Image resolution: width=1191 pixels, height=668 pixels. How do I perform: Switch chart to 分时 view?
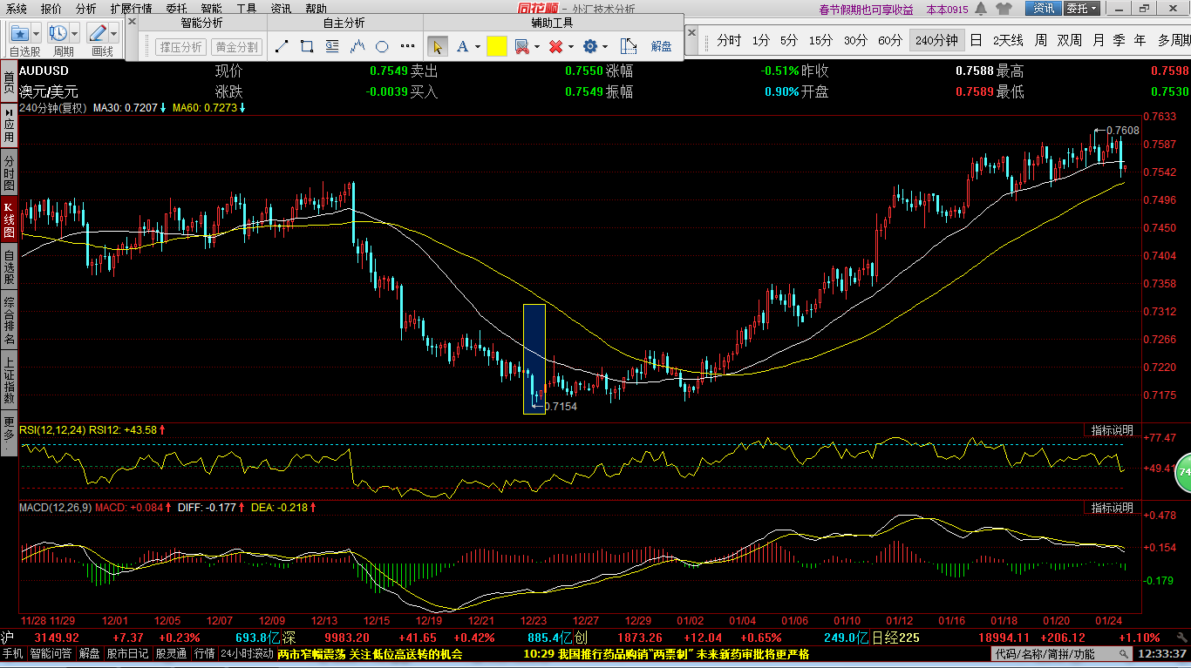[x=729, y=40]
